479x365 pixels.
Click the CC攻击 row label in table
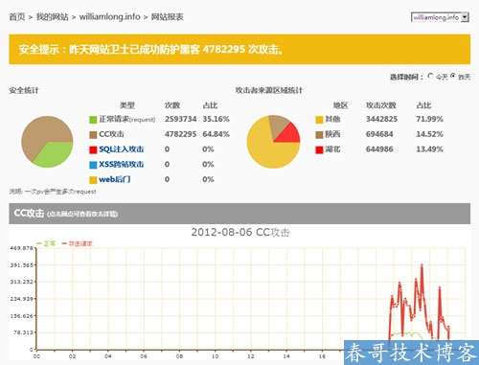[111, 134]
